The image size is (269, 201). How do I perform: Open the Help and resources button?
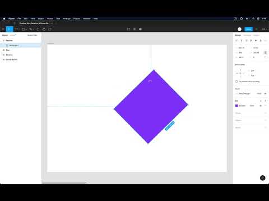click(263, 178)
